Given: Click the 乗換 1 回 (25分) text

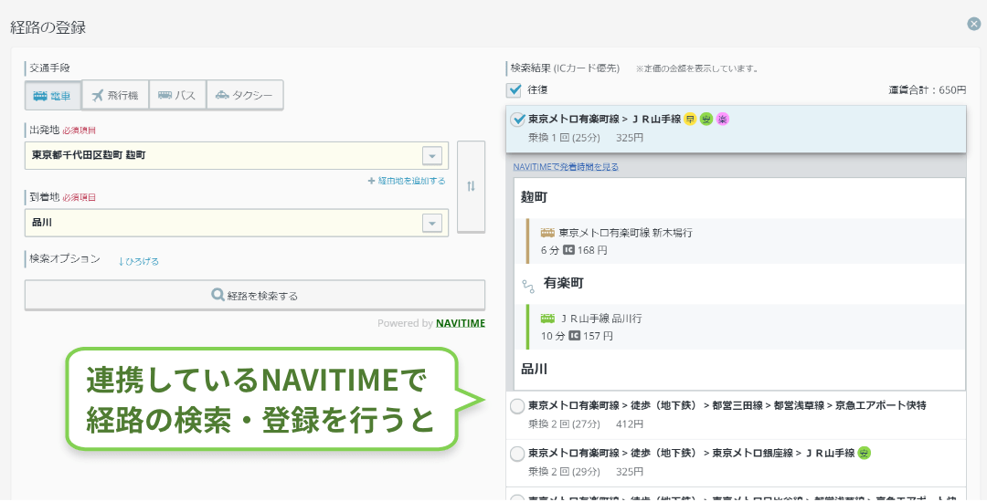Looking at the screenshot, I should coord(564,138).
